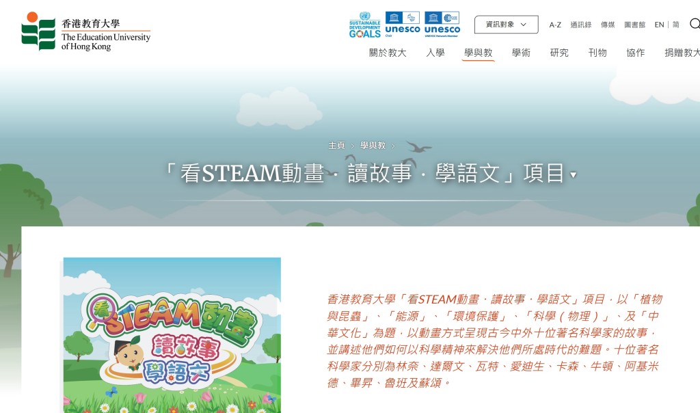Open the 刊物 menu
The height and width of the screenshot is (413, 700).
point(597,53)
